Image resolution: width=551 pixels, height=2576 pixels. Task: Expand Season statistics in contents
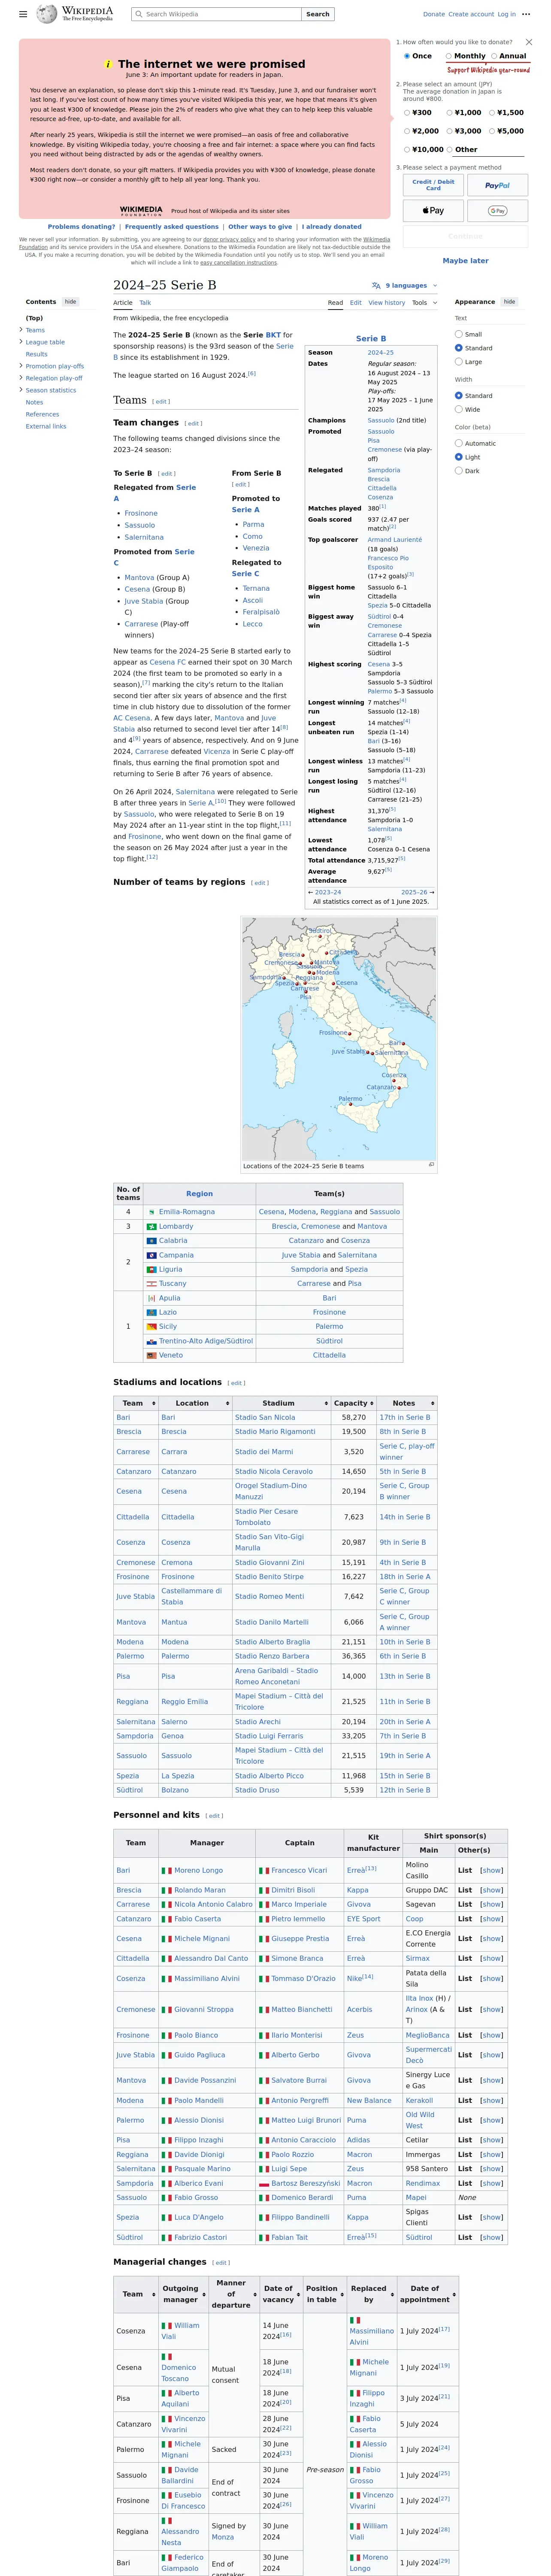[x=21, y=390]
